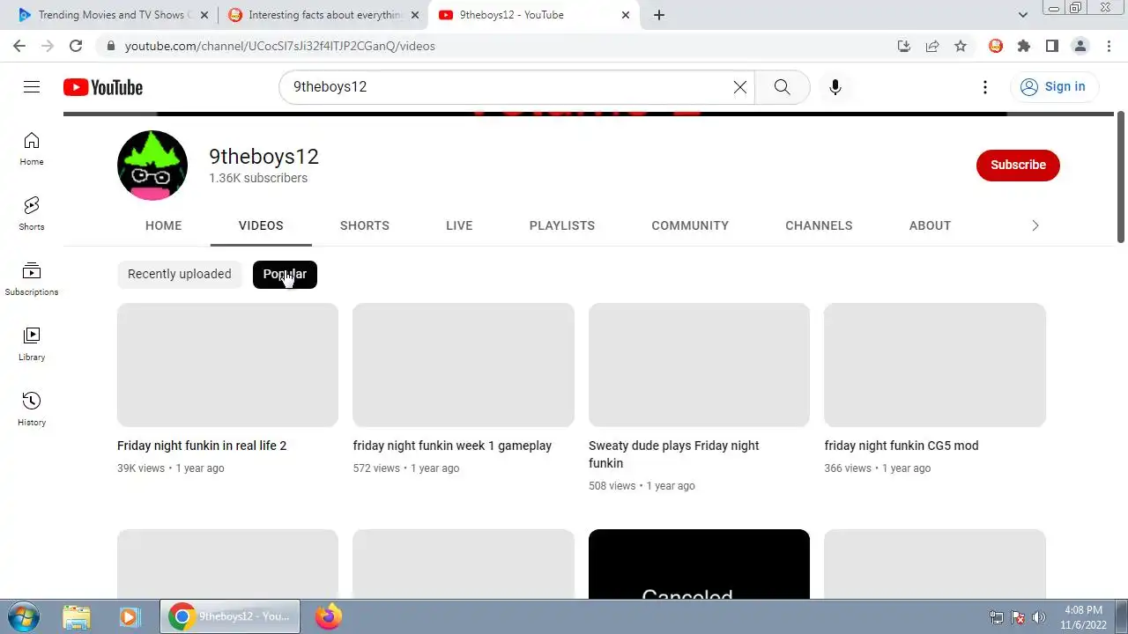Open the Chrome extensions puzzle icon
The height and width of the screenshot is (634, 1128).
(1024, 46)
